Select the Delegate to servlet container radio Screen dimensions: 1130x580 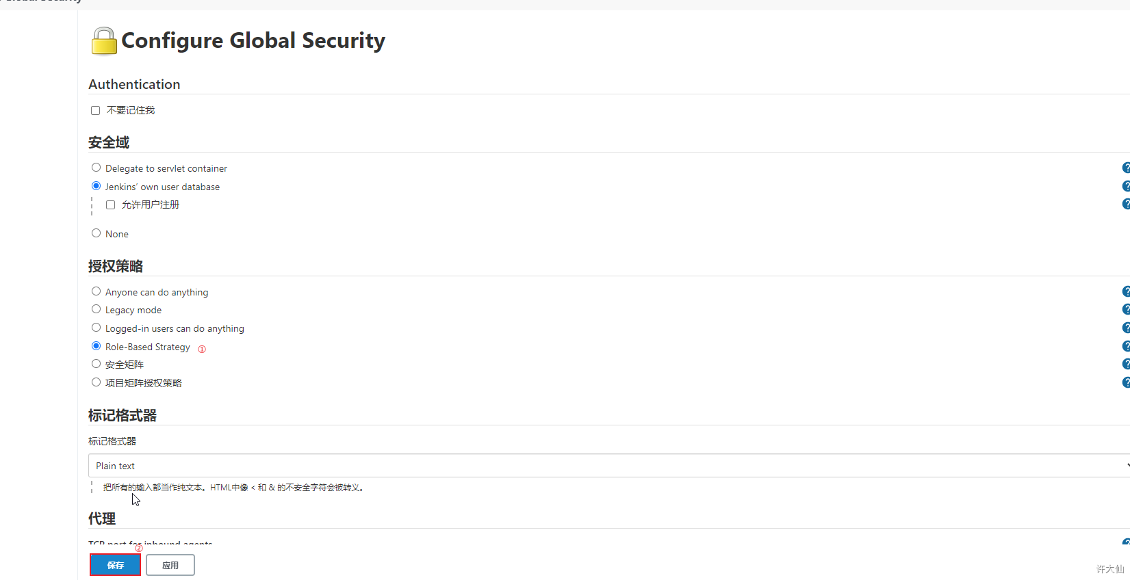(96, 168)
